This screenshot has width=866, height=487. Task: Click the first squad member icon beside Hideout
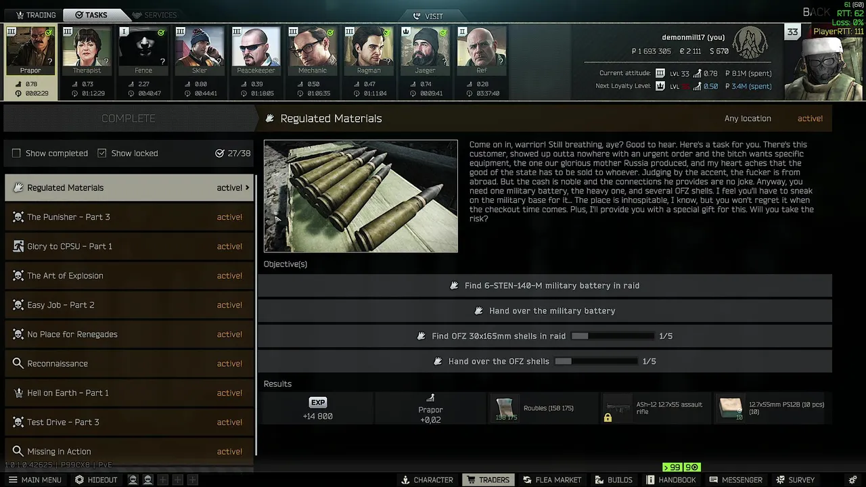click(133, 480)
